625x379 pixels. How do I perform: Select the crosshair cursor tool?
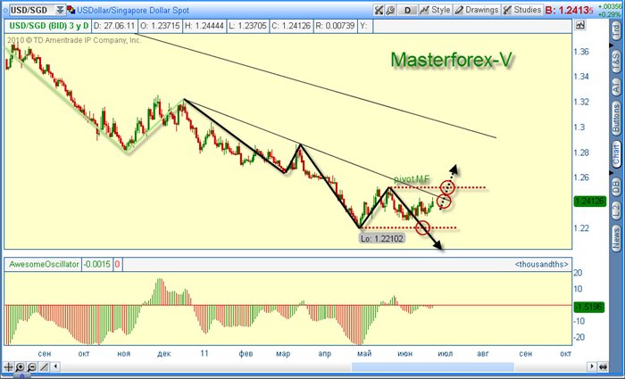9,367
